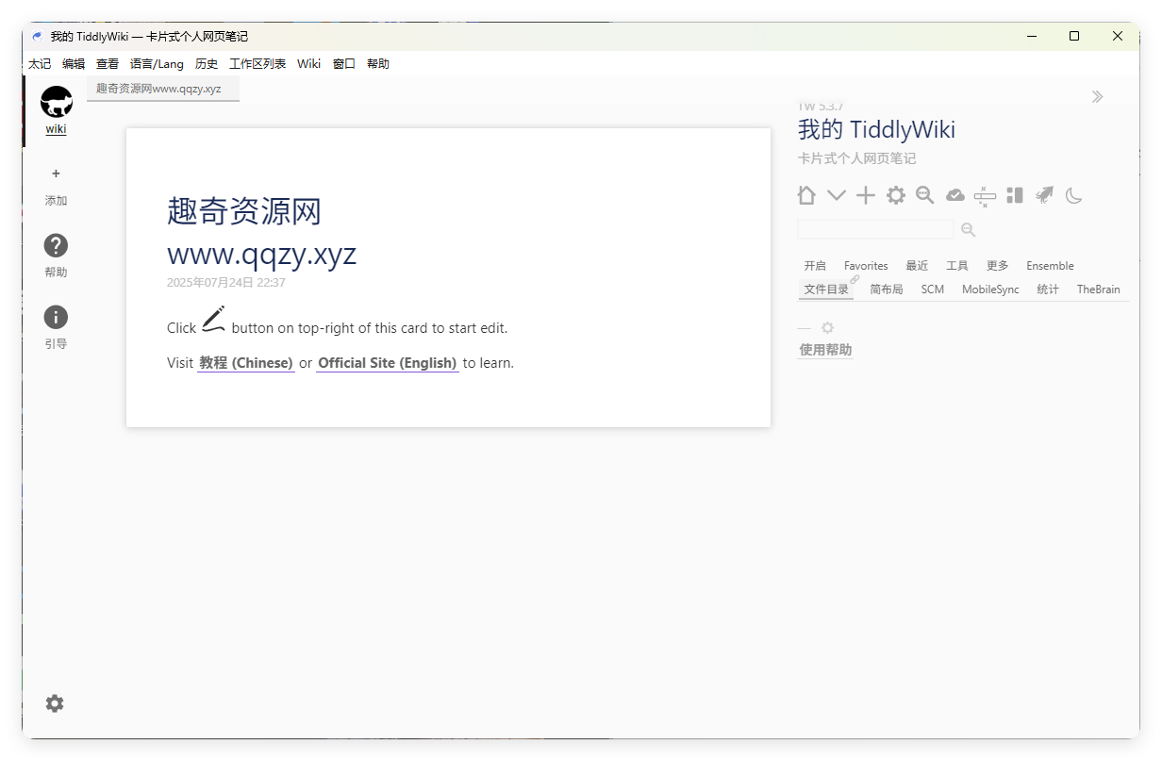Open control panel via gear icon

[x=895, y=195]
